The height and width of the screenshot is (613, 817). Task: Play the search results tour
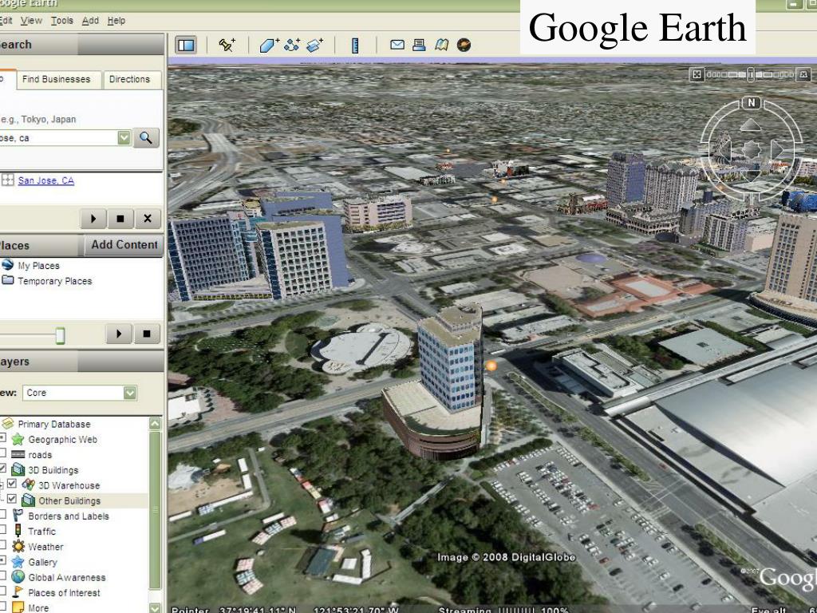tap(94, 219)
